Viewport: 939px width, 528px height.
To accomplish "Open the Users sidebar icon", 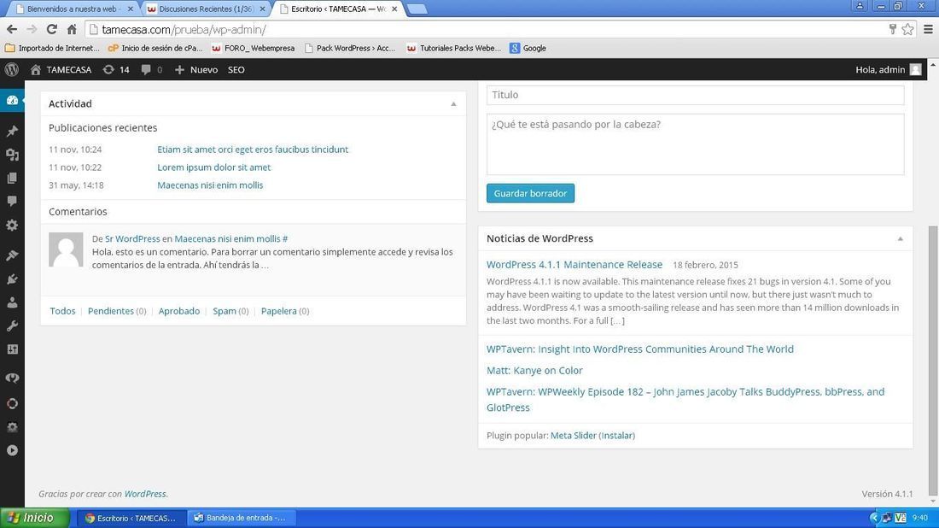I will click(12, 302).
